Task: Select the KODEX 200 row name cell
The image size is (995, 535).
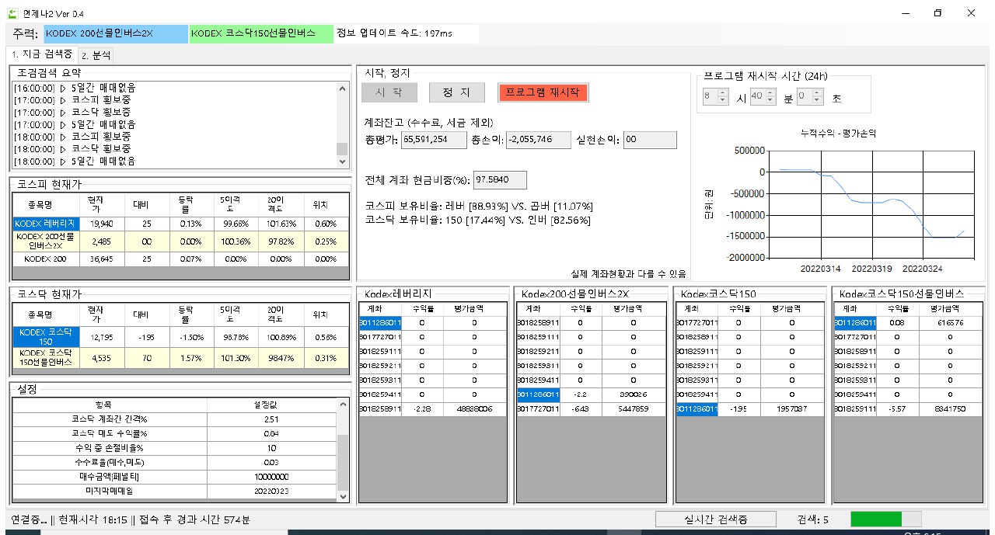Action: coord(44,259)
